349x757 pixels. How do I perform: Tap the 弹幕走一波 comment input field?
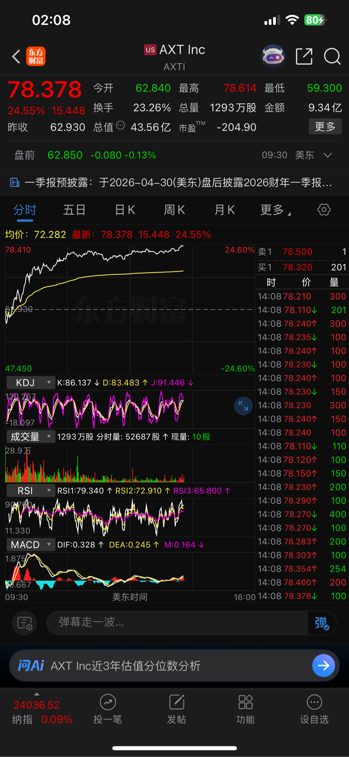click(177, 623)
